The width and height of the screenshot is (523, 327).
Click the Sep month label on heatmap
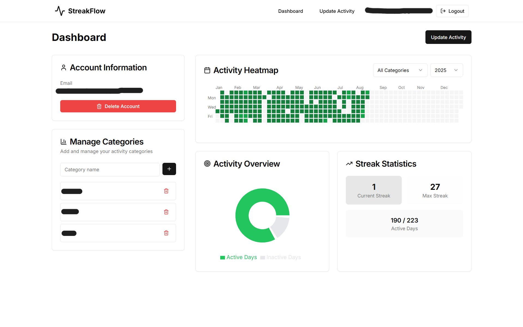click(x=383, y=88)
